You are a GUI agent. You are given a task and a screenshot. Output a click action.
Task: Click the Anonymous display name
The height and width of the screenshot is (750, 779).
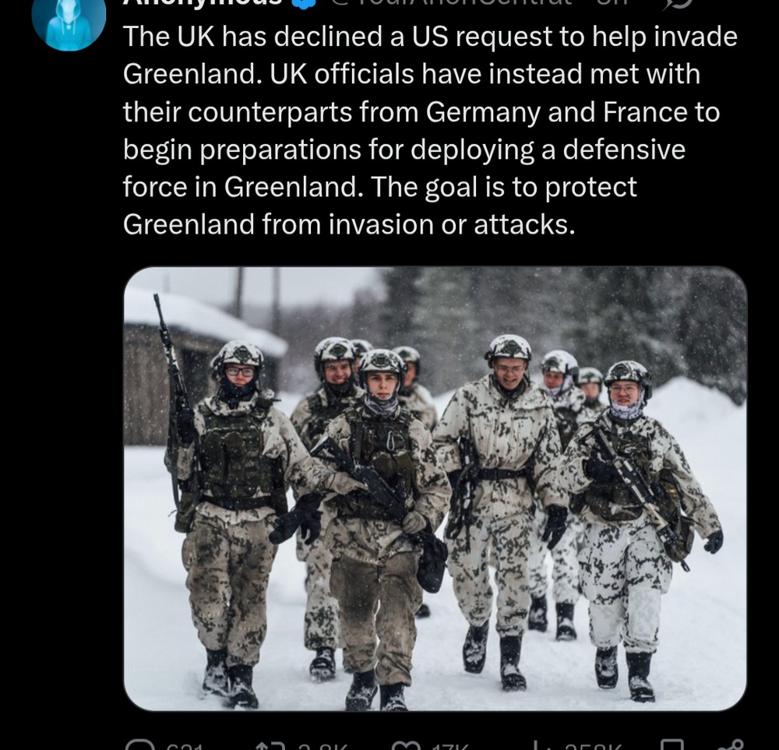[203, 3]
